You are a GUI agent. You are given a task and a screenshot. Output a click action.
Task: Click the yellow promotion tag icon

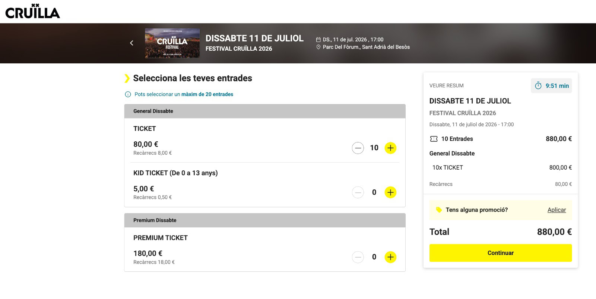click(439, 210)
